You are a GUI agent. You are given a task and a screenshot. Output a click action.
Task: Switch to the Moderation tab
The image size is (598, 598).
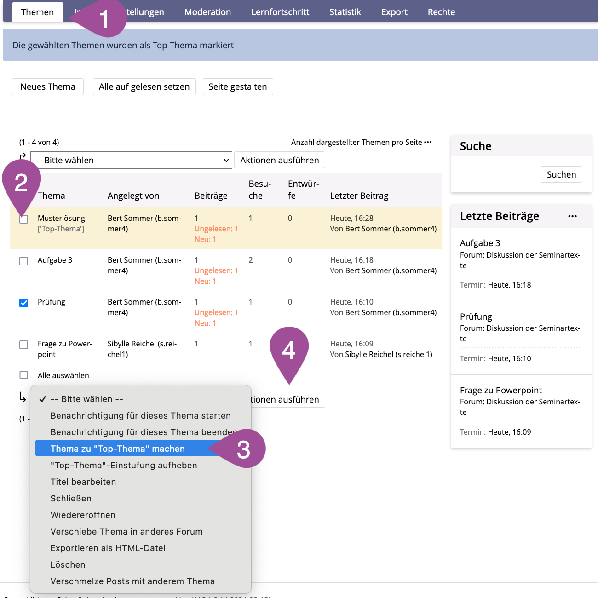coord(207,12)
